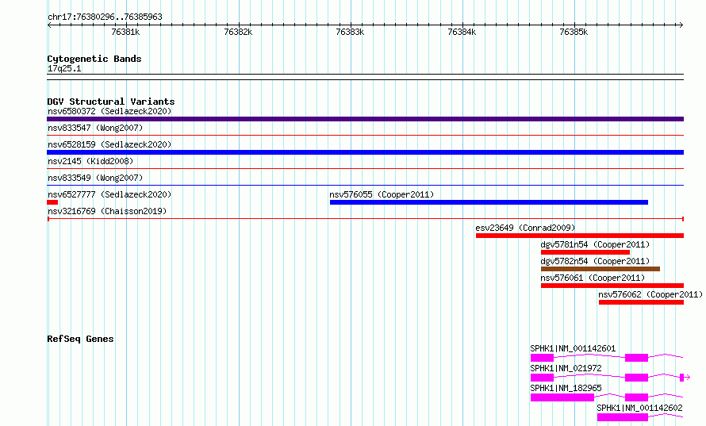The width and height of the screenshot is (706, 426).
Task: Click the large first exon of SPHK1|NM_182965
Action: pos(562,397)
